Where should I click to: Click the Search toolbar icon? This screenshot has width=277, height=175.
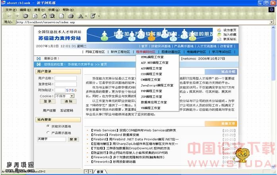(52, 16)
